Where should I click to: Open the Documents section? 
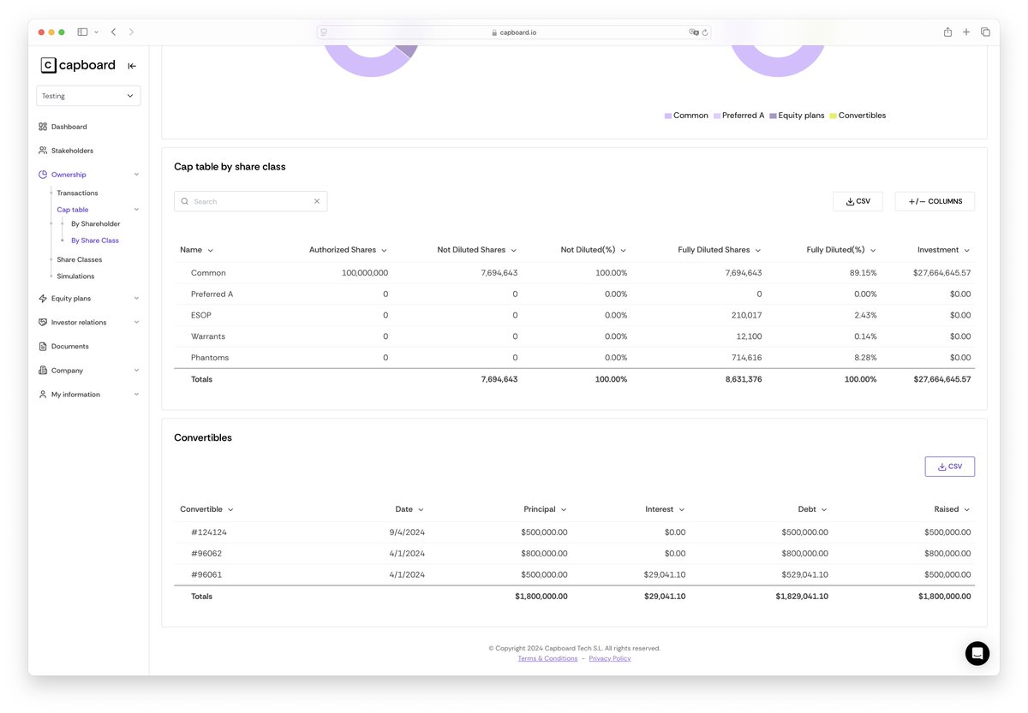(x=65, y=346)
